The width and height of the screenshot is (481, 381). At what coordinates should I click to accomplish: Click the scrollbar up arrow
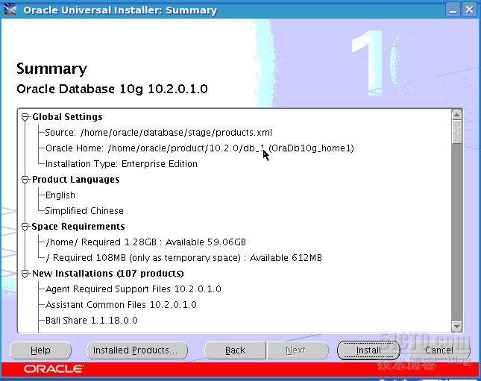tap(457, 115)
